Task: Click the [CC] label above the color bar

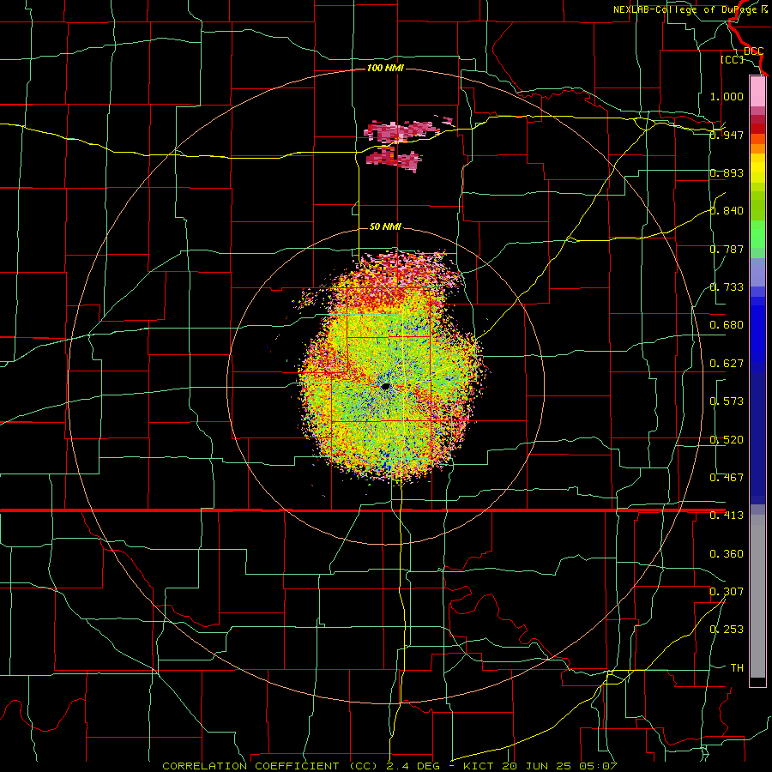Action: 732,59
